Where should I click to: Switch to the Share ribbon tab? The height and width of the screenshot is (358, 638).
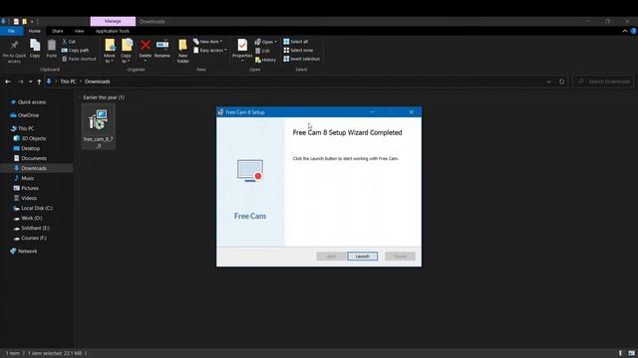(58, 31)
